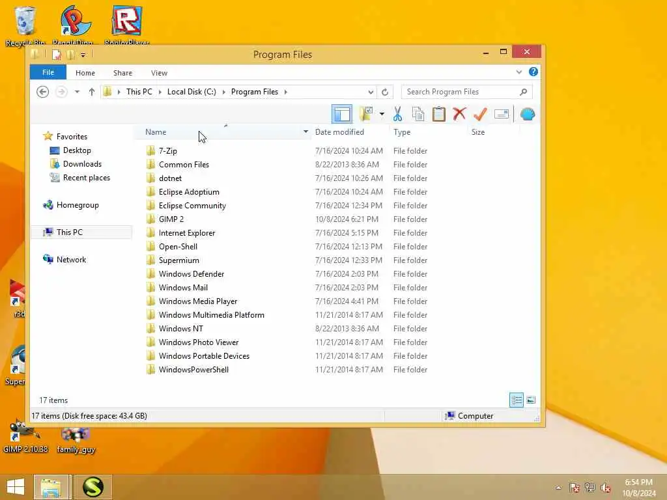The width and height of the screenshot is (667, 500).
Task: Select the Supermium folder
Action: click(178, 260)
